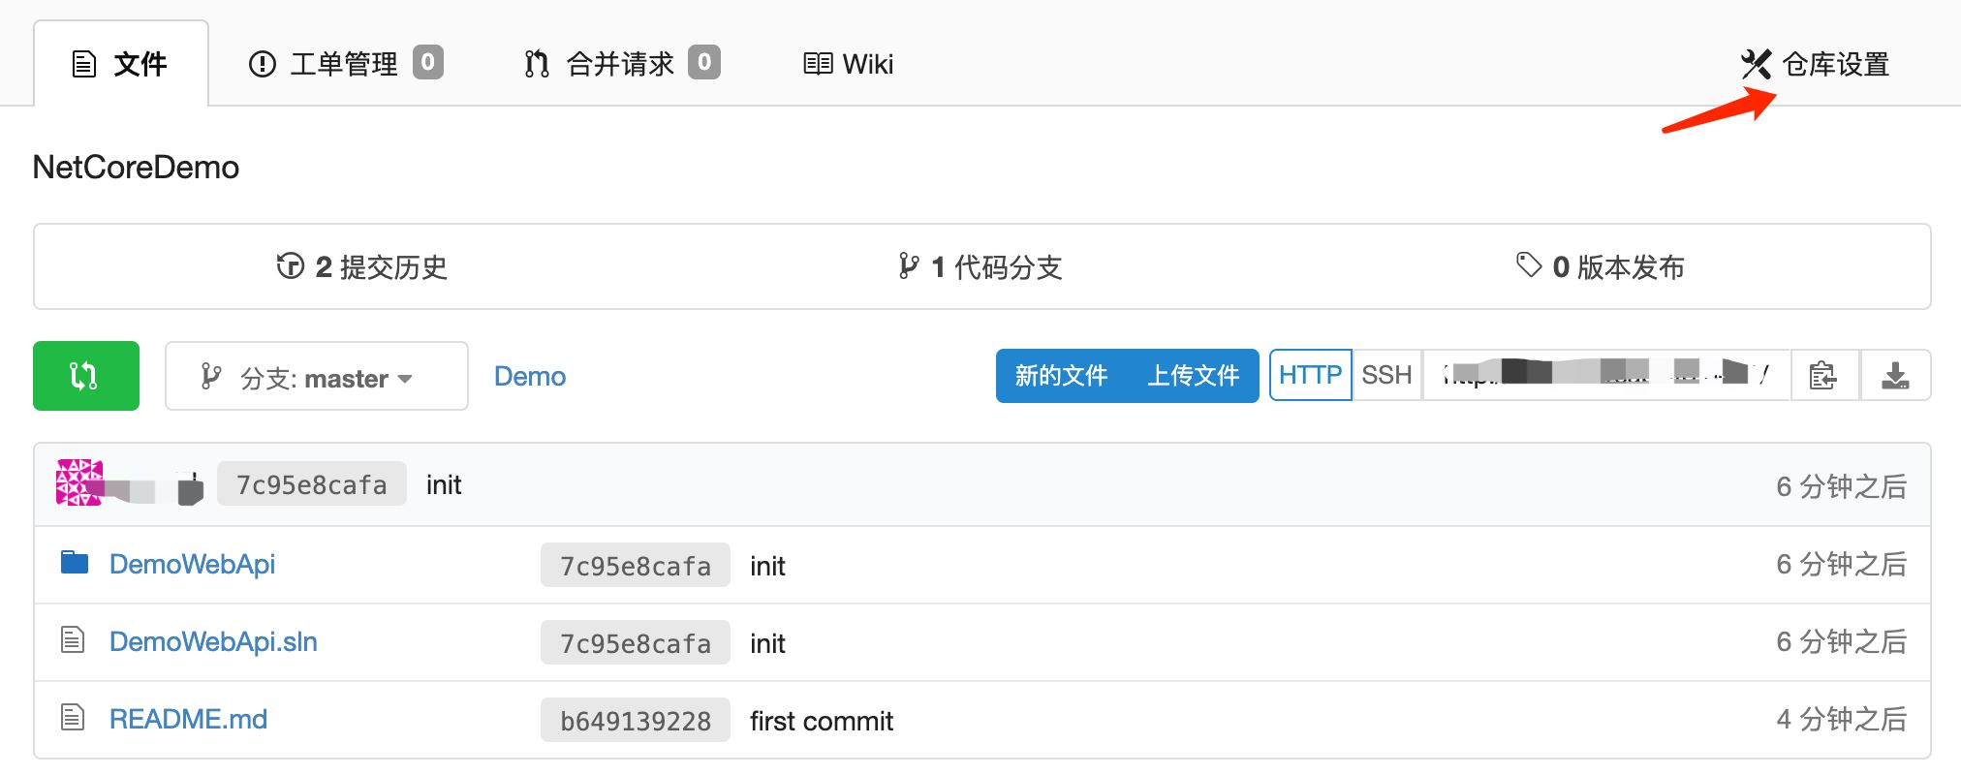Switch the clone protocol to SSH
The image size is (1961, 775).
(1386, 375)
